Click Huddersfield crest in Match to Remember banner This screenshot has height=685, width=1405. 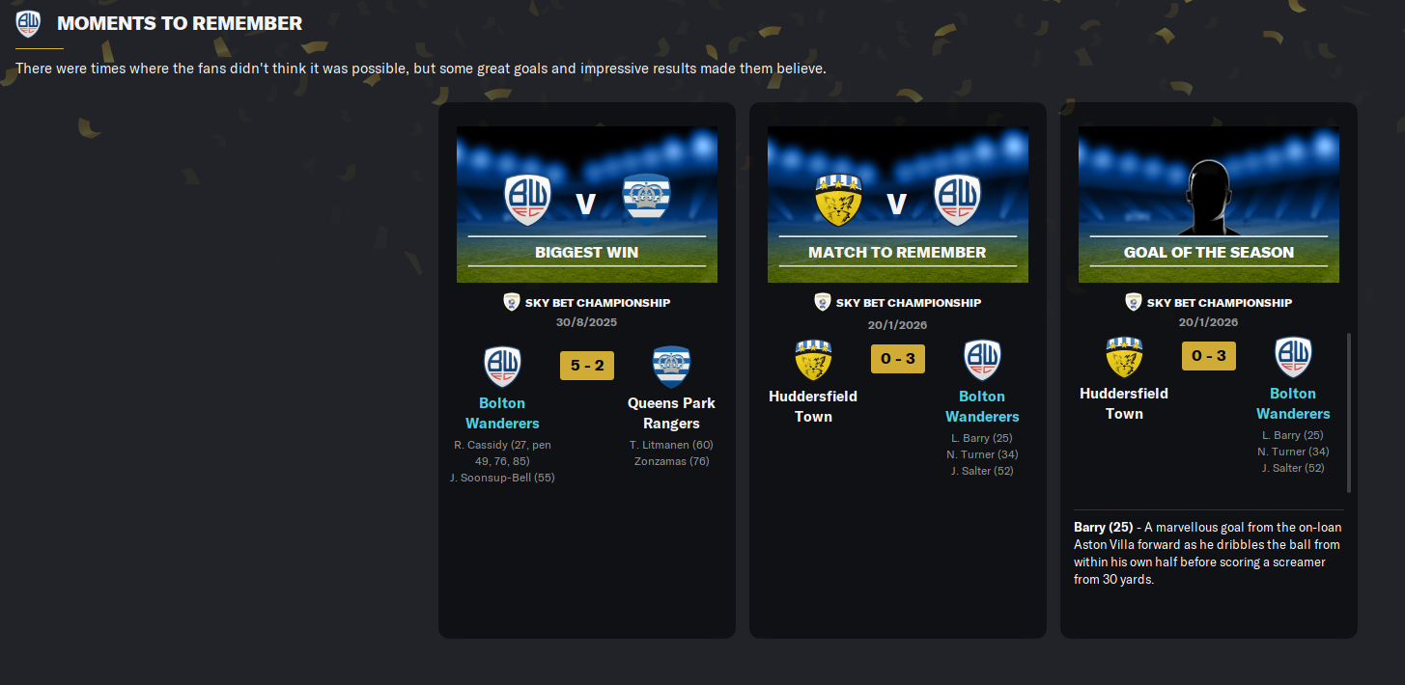coord(838,200)
